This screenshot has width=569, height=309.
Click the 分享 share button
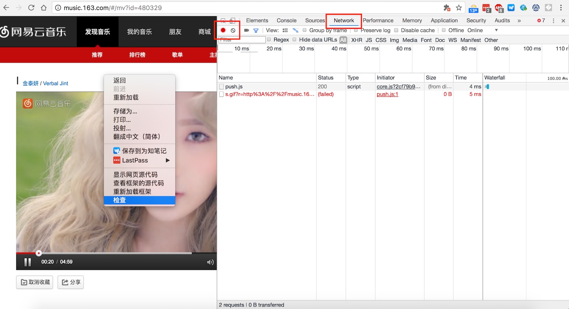point(71,282)
